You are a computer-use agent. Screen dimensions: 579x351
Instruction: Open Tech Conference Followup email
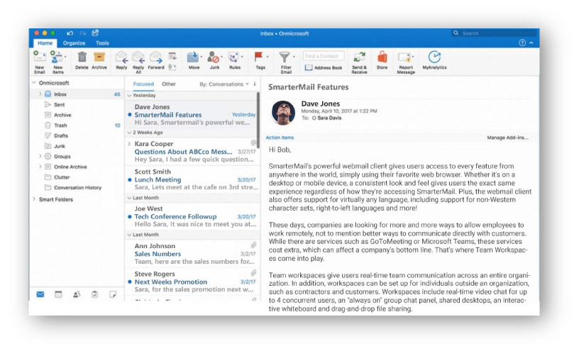pyautogui.click(x=192, y=216)
